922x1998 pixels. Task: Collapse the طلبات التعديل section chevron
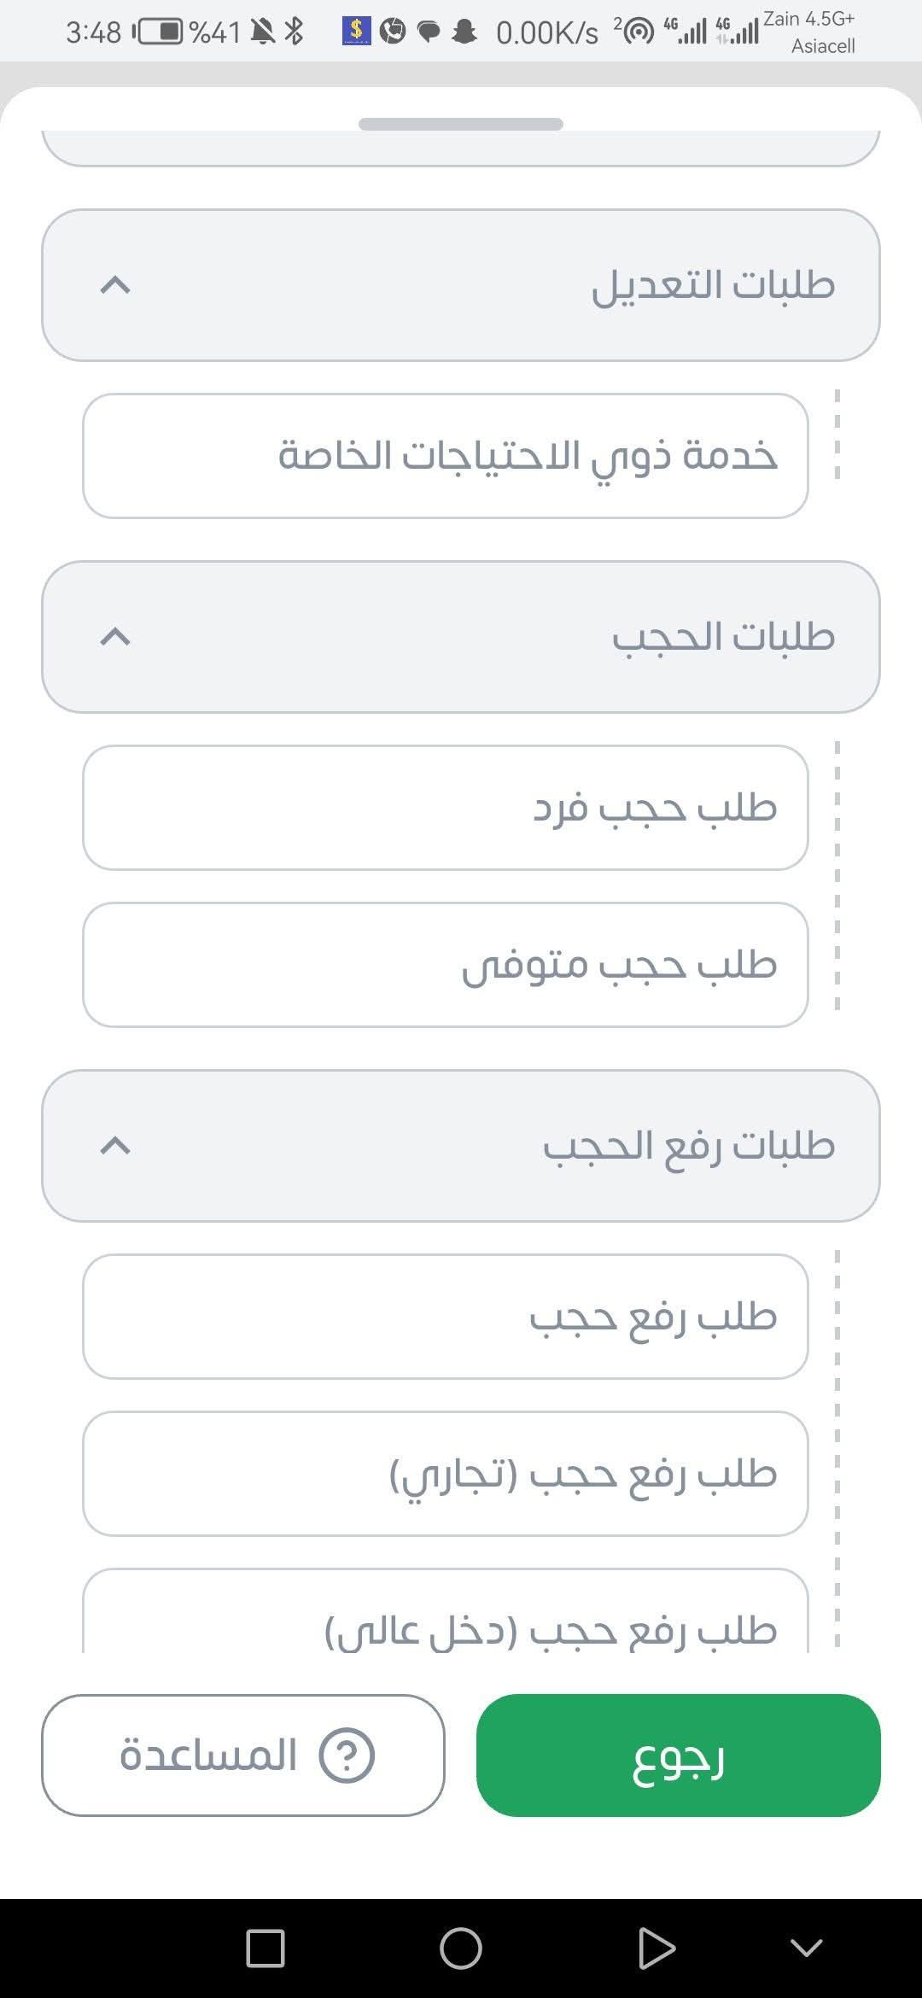tap(115, 285)
